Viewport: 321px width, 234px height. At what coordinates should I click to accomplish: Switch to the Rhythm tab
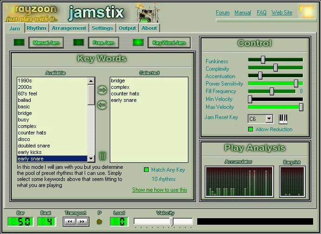(x=36, y=28)
